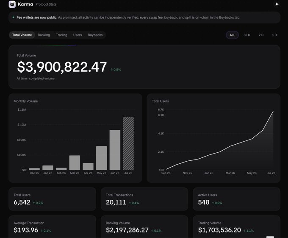Click the 0.9% change beside Active Users

click(217, 203)
